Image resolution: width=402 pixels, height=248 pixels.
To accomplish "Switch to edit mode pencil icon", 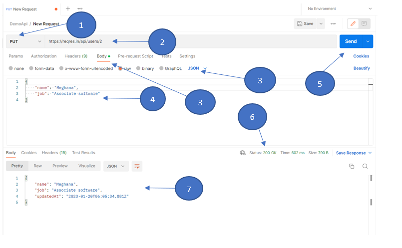I will (353, 23).
